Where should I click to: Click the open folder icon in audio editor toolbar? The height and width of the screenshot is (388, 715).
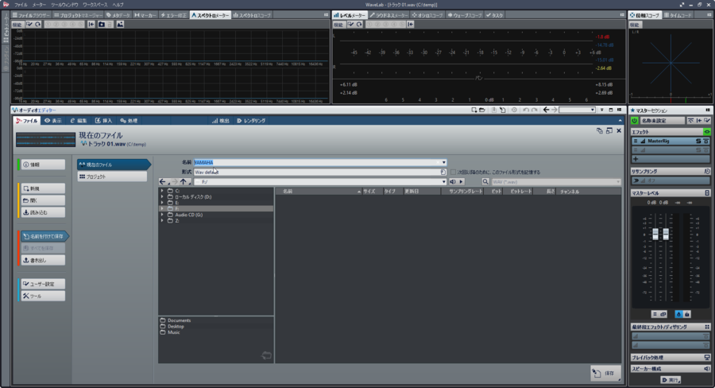(482, 110)
